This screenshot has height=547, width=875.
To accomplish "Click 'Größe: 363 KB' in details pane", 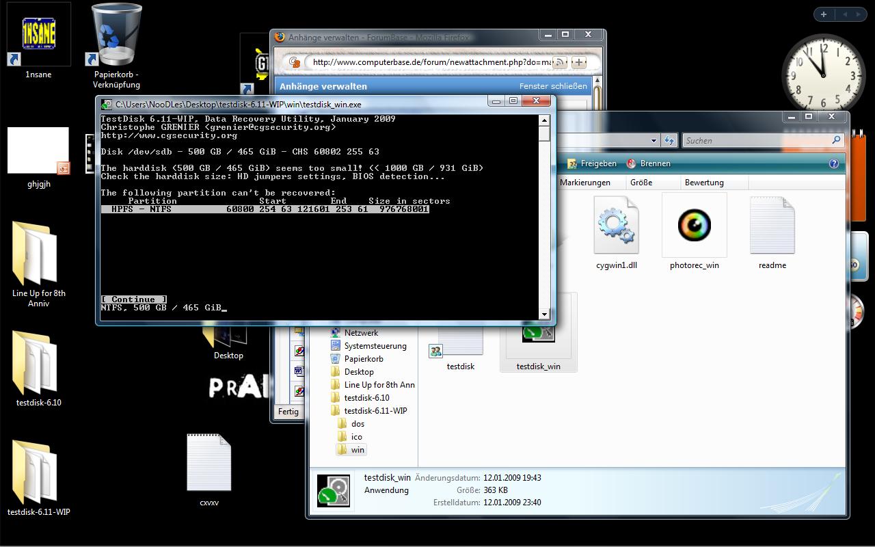I will coord(482,490).
